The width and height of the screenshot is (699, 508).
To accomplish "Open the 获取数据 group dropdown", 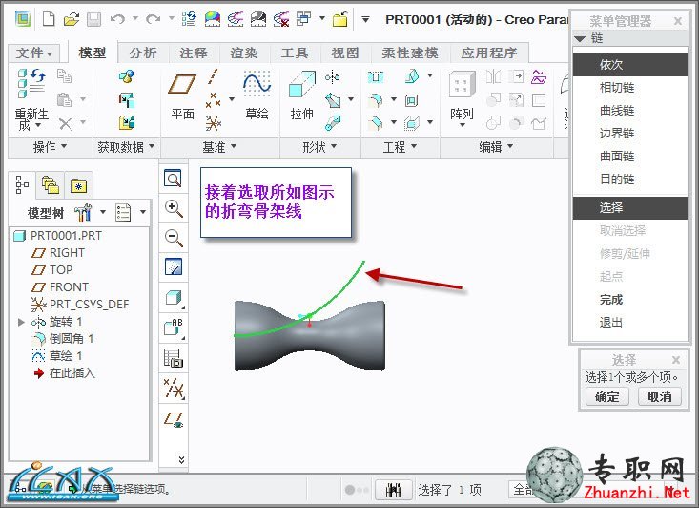I will [126, 146].
